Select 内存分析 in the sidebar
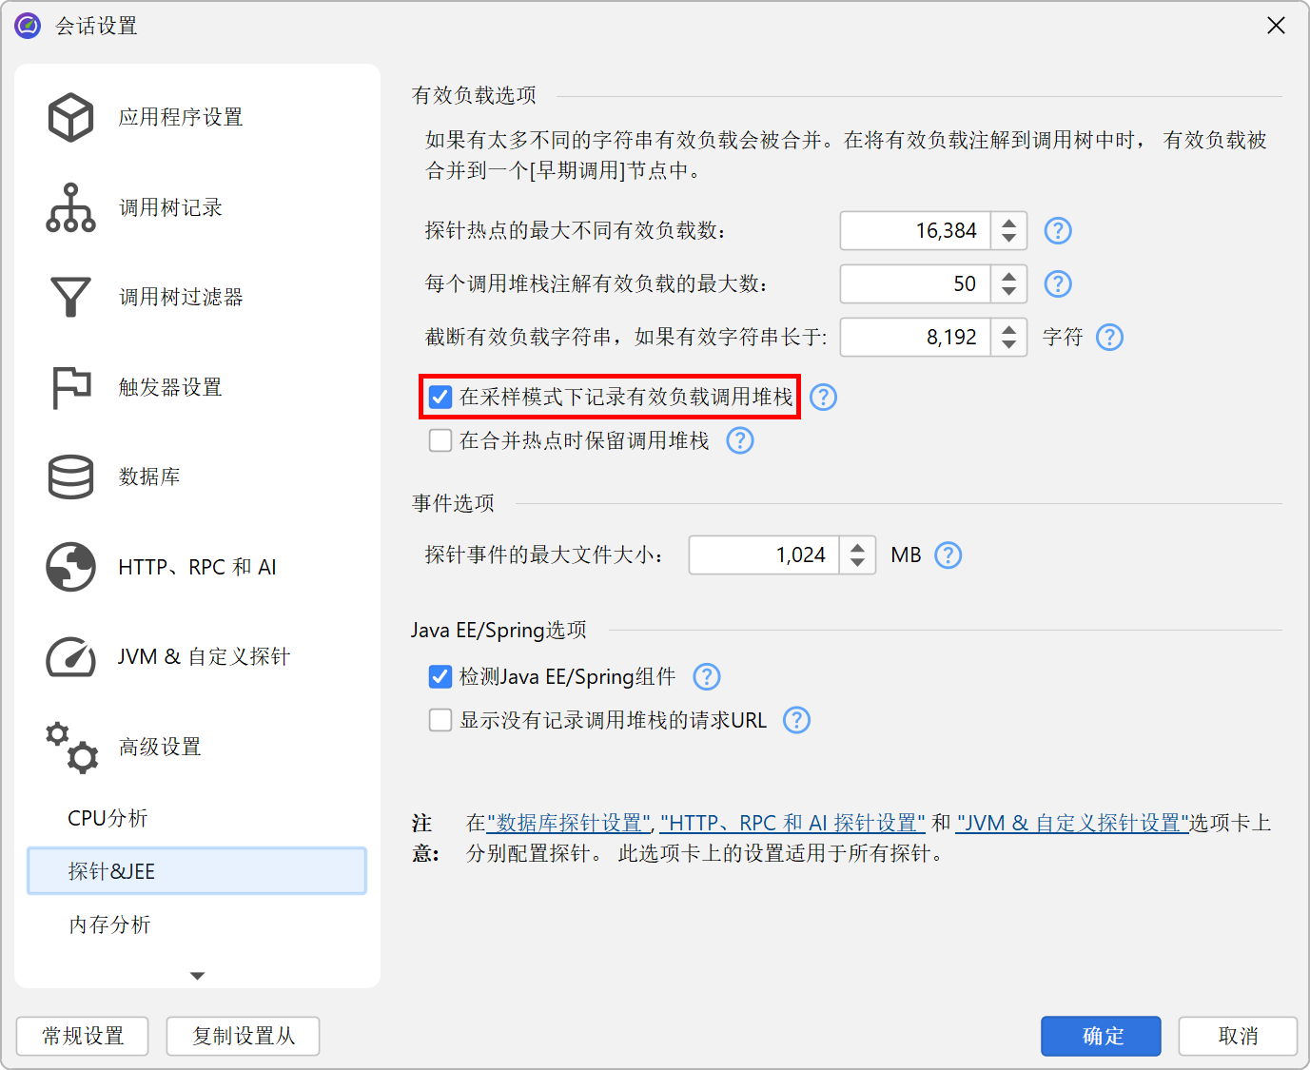Screen dimensions: 1310x1070 (x=109, y=924)
